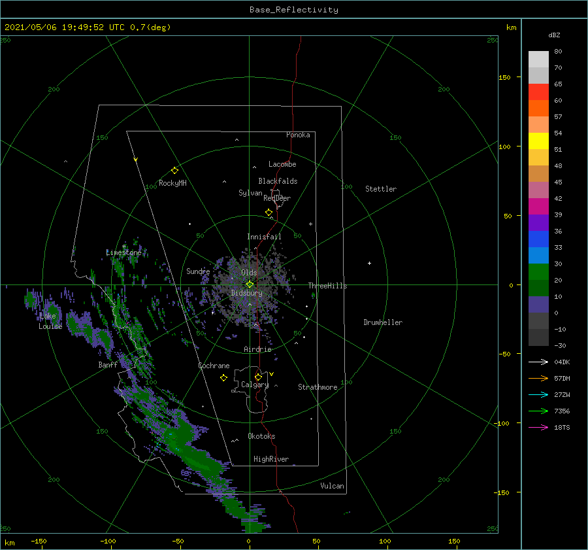The height and width of the screenshot is (550, 588).
Task: Pick the pink 45–42 dBZ swatch
Action: (x=538, y=190)
